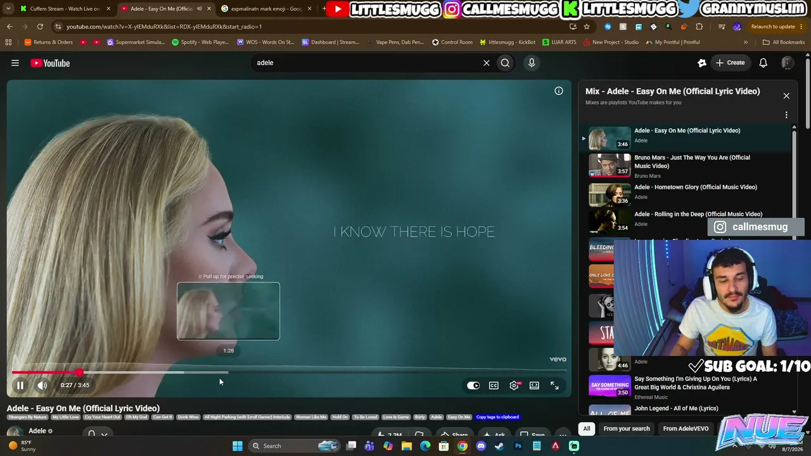
Task: Open the tab search dropdown arrow
Action: pos(8,9)
